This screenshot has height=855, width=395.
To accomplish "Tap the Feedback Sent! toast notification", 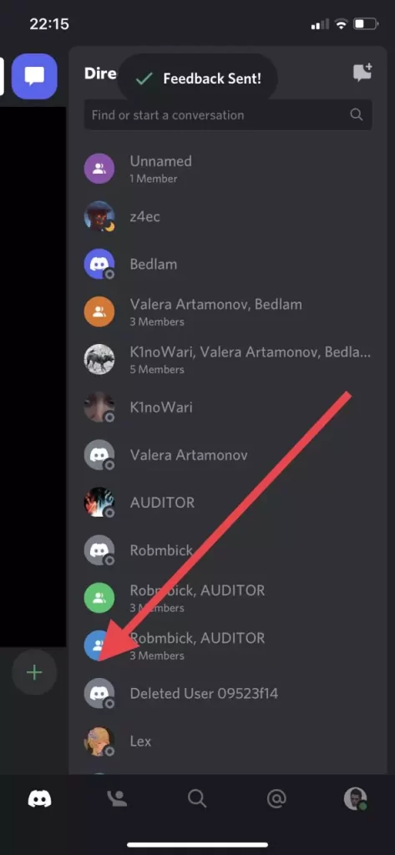I will tap(198, 78).
